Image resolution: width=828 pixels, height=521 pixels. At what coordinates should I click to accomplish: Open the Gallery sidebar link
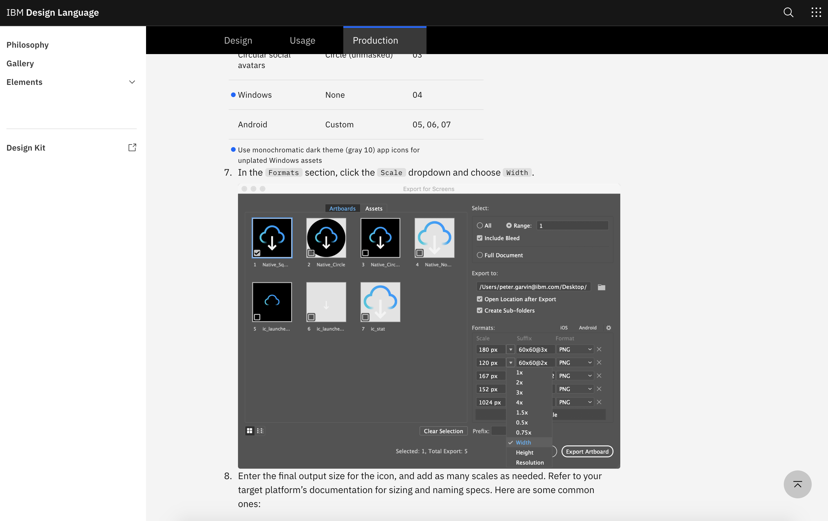point(20,64)
